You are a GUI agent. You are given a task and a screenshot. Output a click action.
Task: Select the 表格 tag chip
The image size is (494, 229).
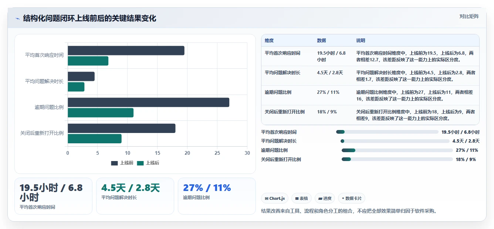click(x=301, y=198)
